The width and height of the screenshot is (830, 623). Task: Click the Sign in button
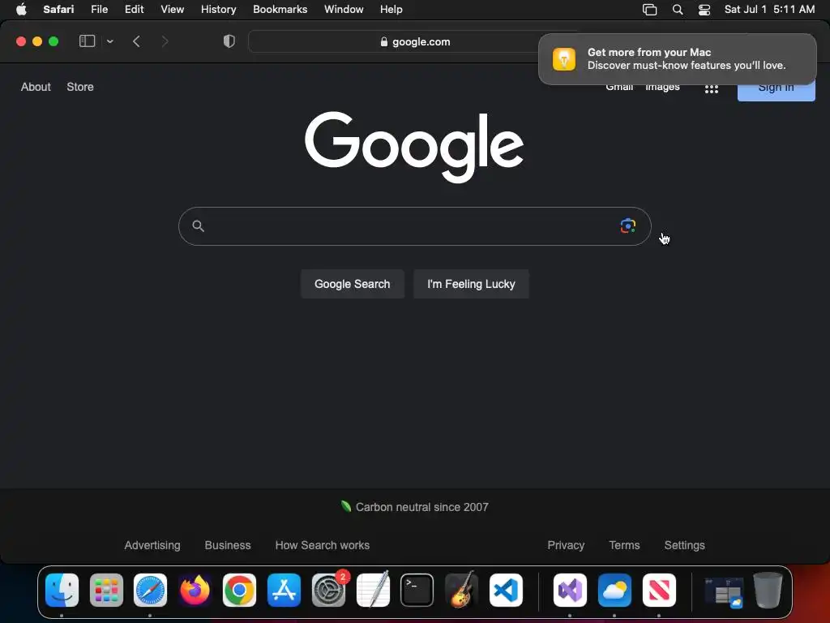[776, 91]
